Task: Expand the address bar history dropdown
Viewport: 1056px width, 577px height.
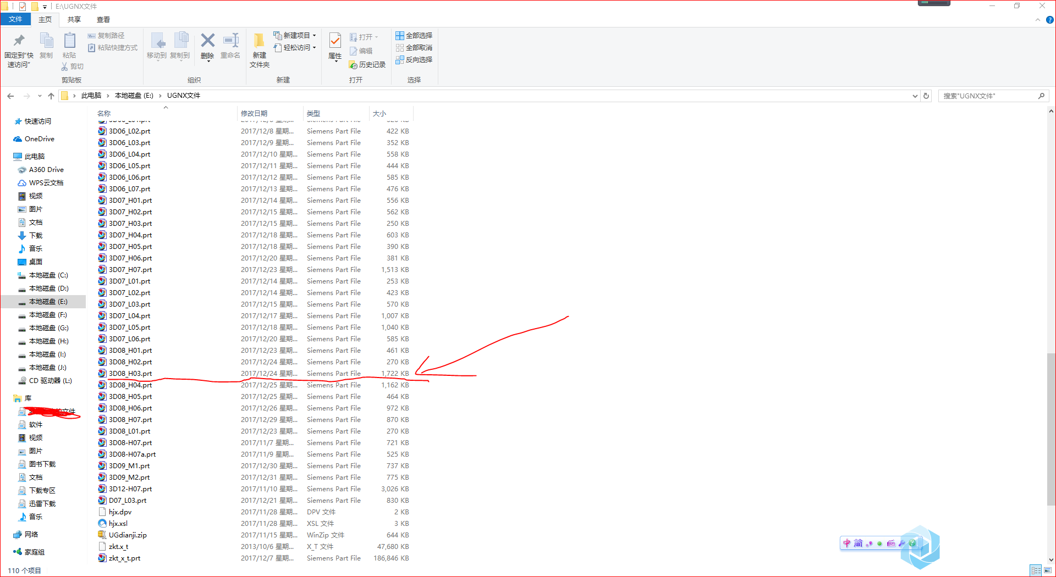Action: 915,96
